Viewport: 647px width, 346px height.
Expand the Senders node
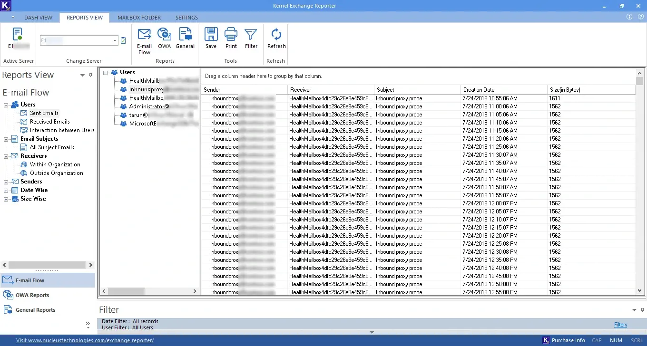[x=6, y=182]
